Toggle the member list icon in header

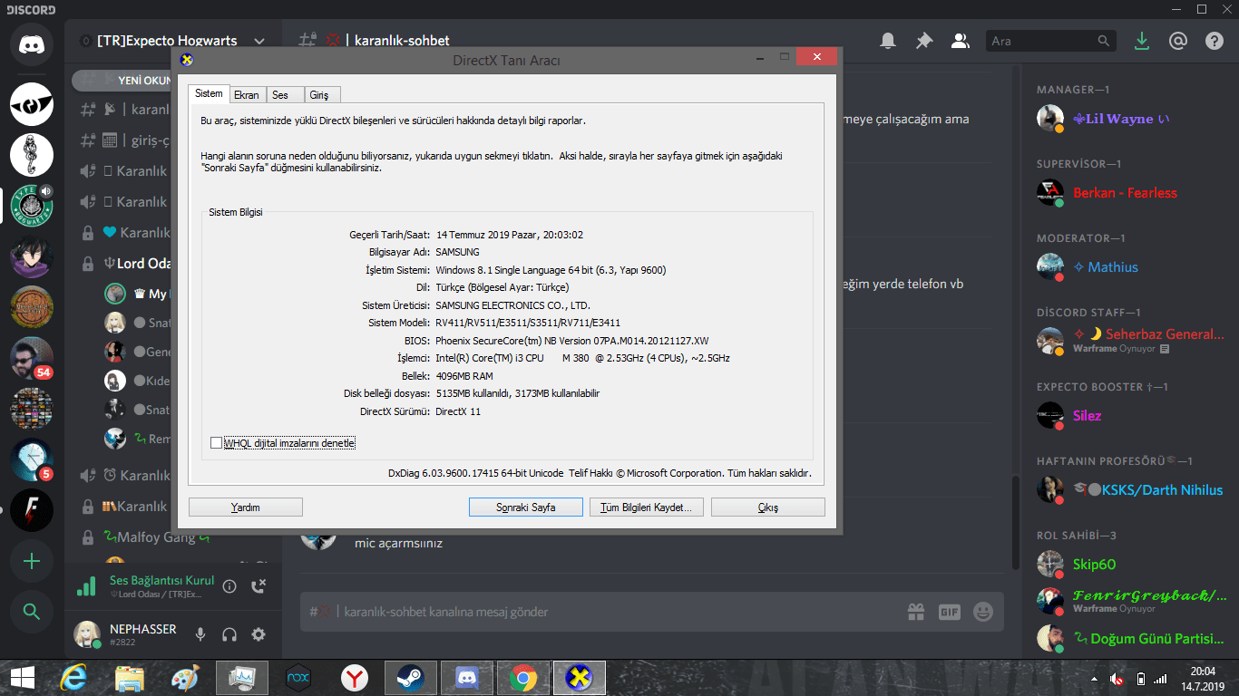pos(960,41)
